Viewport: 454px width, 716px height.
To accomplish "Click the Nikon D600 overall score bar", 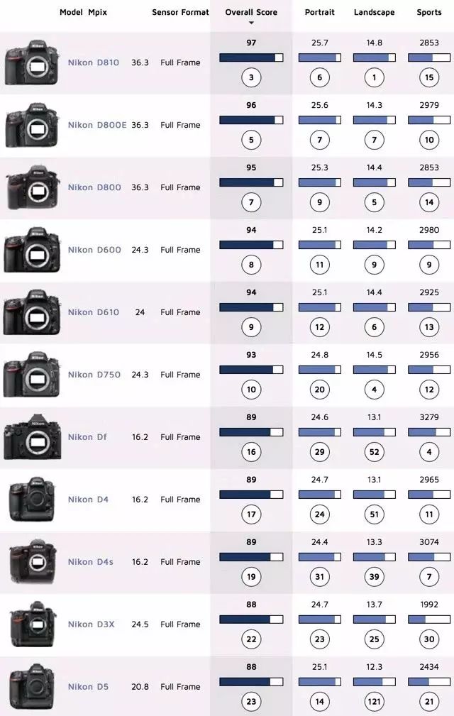I will [x=251, y=245].
